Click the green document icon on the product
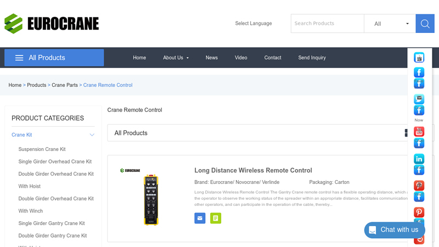Screen dimensions: 439x247 click(216, 218)
